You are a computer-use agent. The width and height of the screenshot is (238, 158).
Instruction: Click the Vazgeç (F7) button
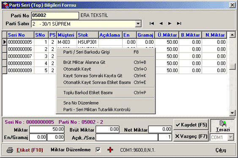pyautogui.click(x=191, y=136)
